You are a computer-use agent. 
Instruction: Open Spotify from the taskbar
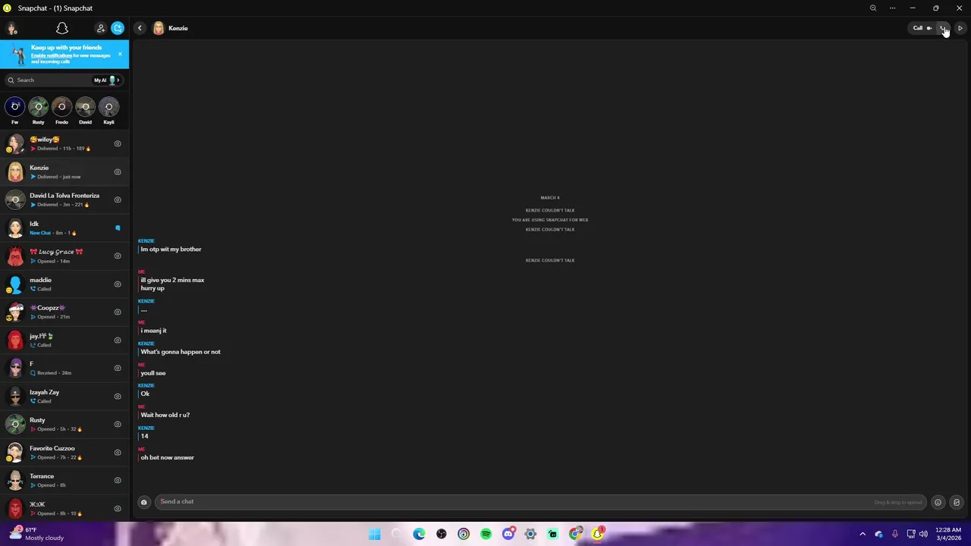485,534
